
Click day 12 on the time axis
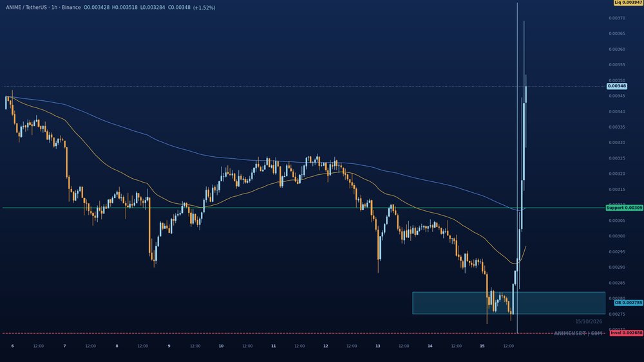point(325,346)
